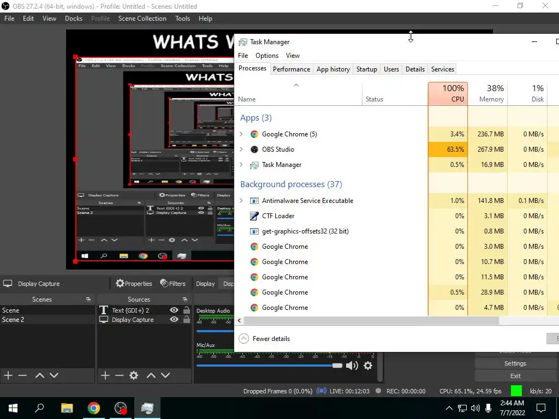Move source up in Sources panel

(151, 375)
